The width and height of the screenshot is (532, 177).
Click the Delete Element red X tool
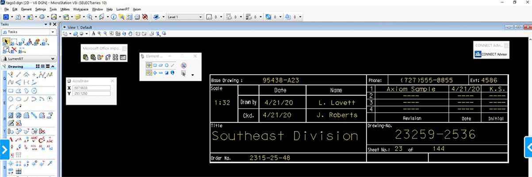click(14, 50)
